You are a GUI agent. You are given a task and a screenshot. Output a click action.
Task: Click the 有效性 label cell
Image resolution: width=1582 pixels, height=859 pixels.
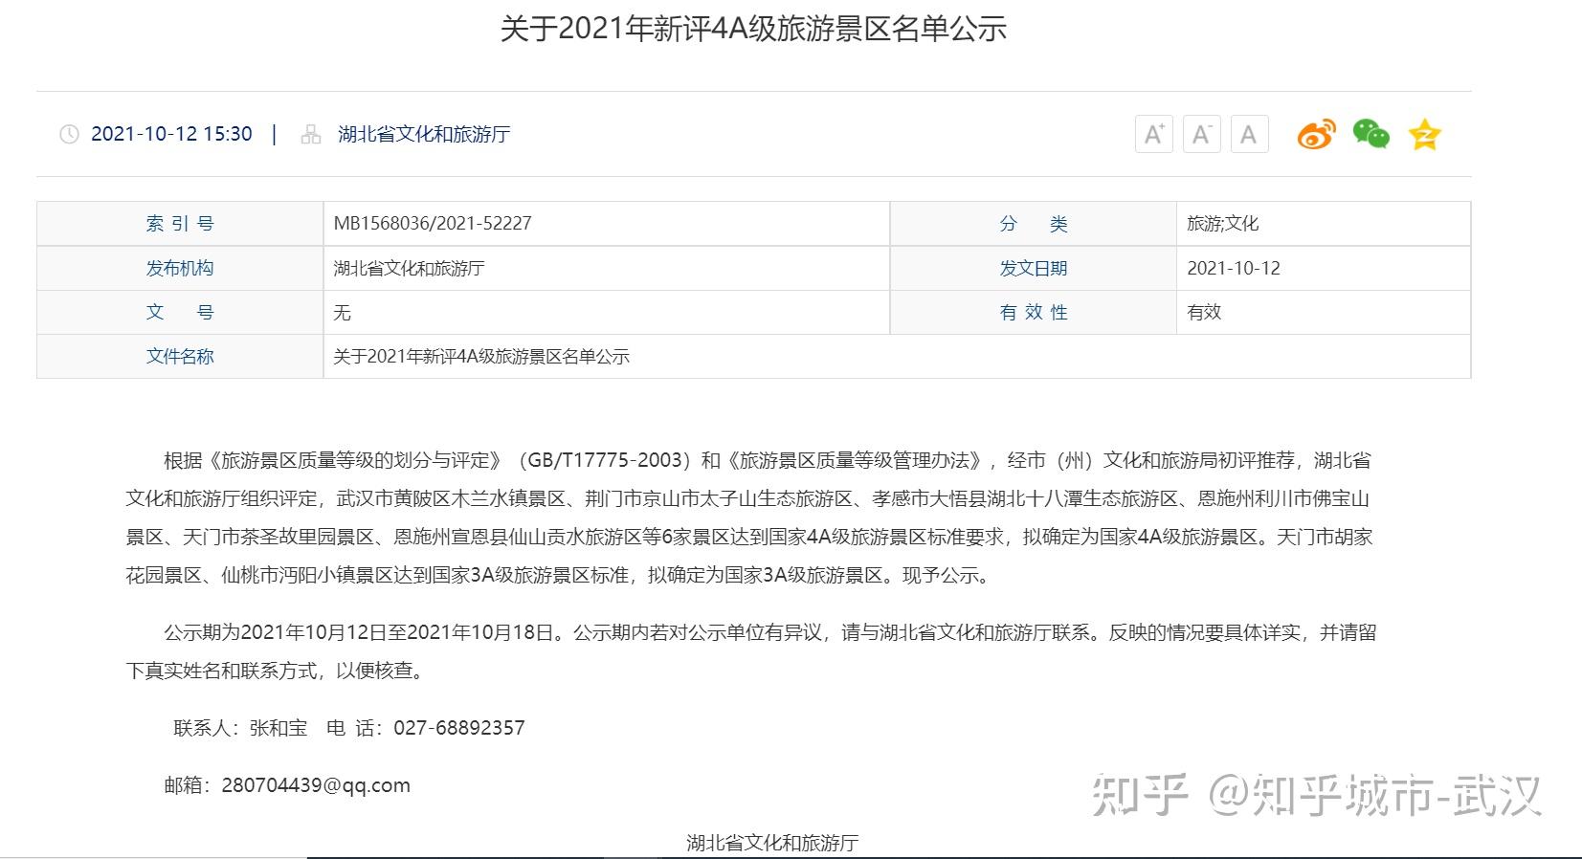click(x=1034, y=312)
